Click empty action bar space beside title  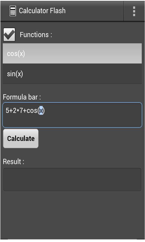(95, 11)
